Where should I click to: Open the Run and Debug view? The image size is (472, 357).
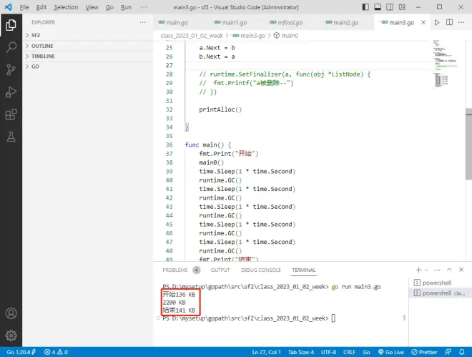point(11,92)
